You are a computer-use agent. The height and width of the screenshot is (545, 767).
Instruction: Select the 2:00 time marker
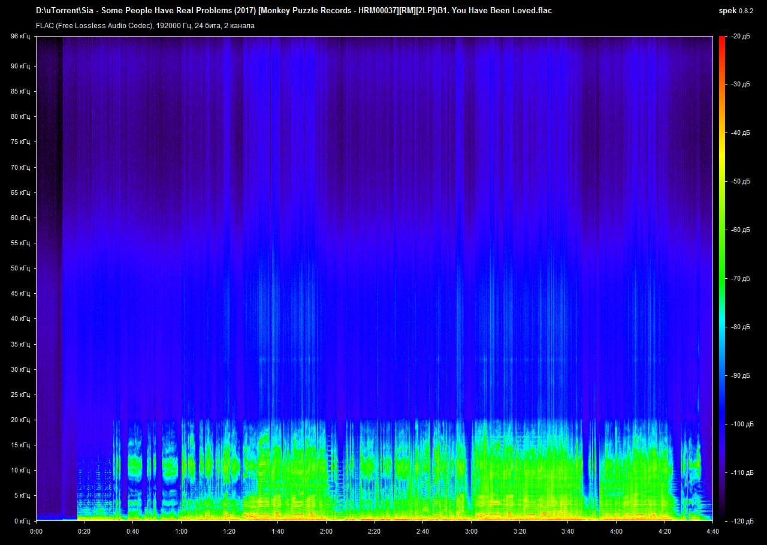tap(326, 531)
